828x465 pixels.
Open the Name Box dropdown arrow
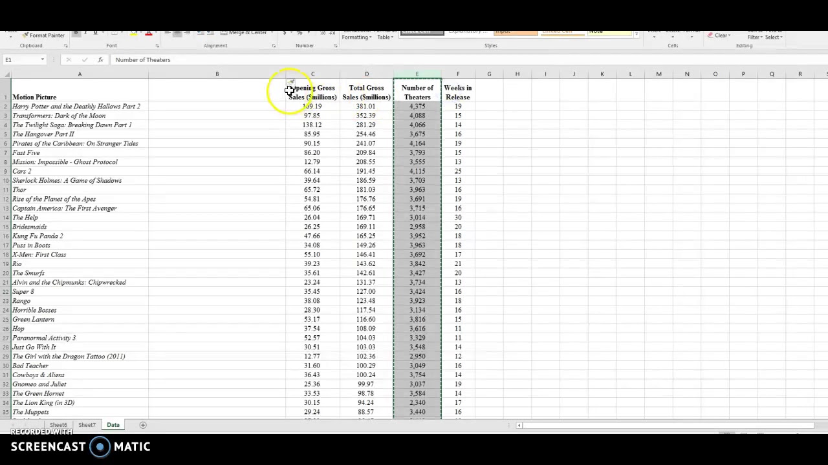[x=43, y=59]
